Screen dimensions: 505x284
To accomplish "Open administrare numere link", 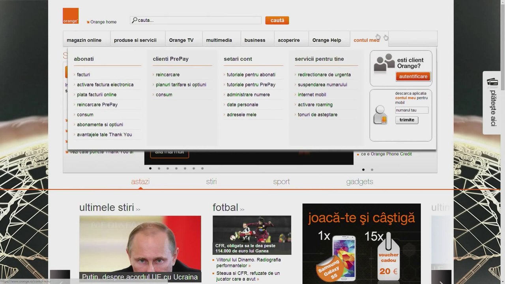I will 248,95.
